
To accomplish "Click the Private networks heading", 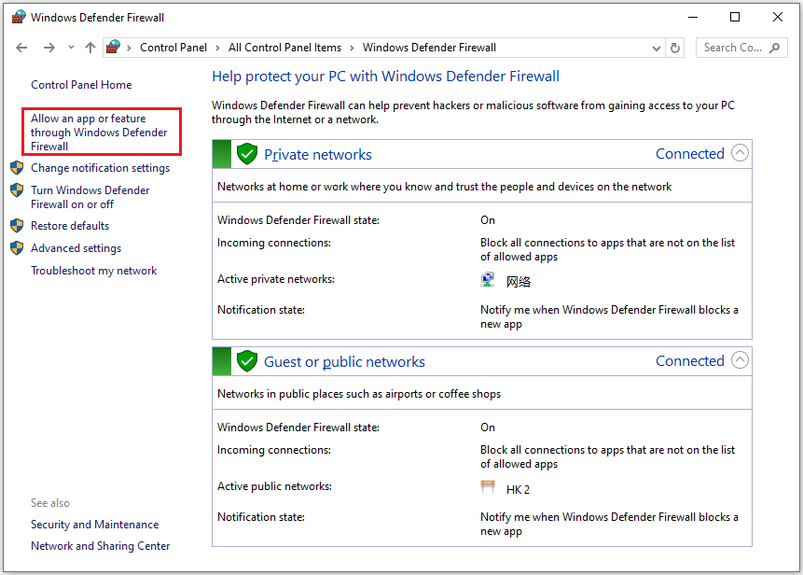I will (317, 155).
